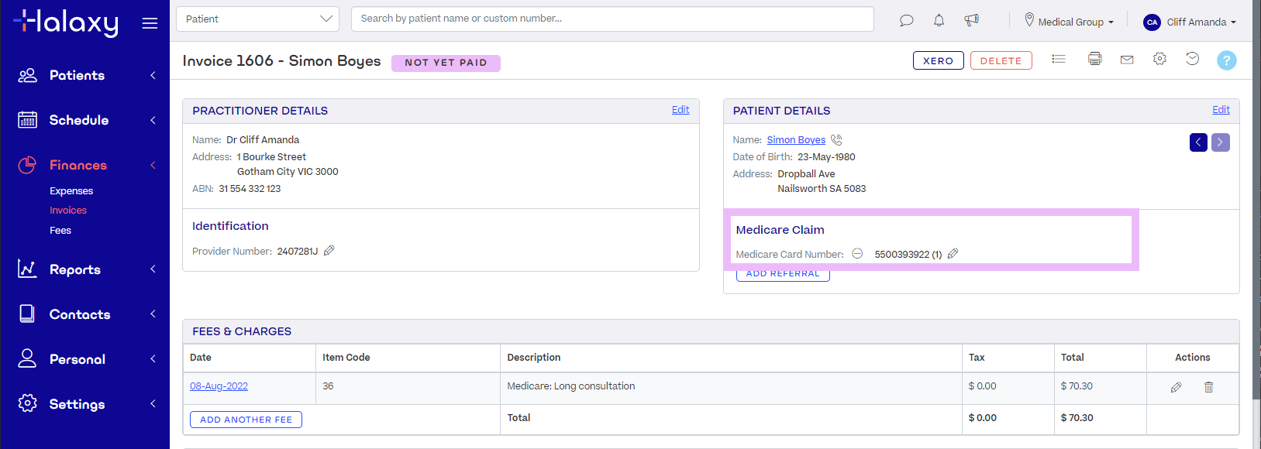Open the invoice list view icon

click(x=1058, y=59)
